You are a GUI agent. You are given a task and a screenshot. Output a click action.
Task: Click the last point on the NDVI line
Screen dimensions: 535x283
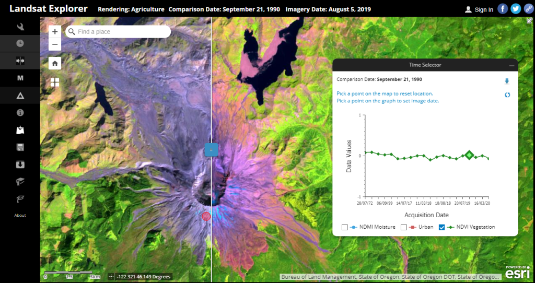489,159
